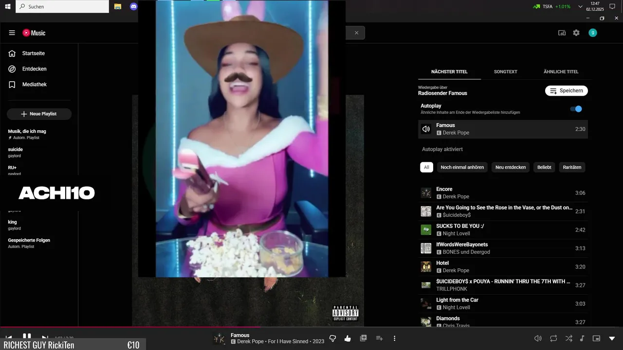Switch to the Songtext tab
The image size is (623, 350).
(x=505, y=71)
